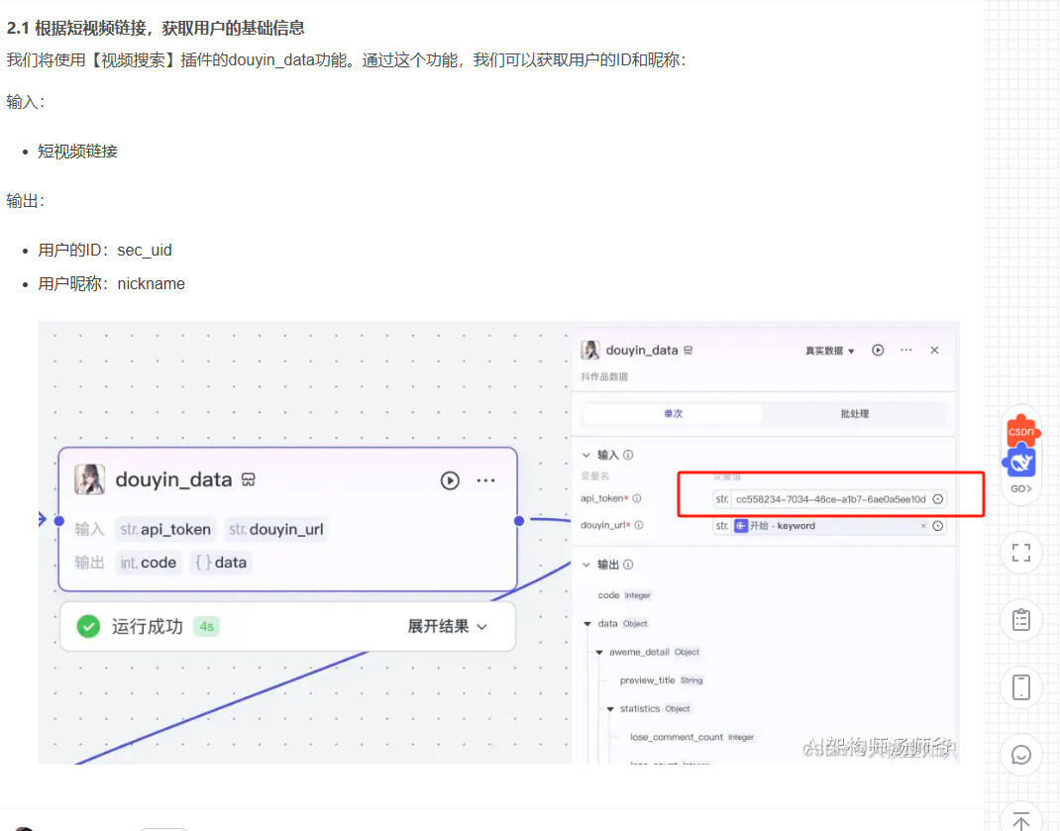Select the { } data output tag
The width and height of the screenshot is (1060, 831).
tap(221, 562)
